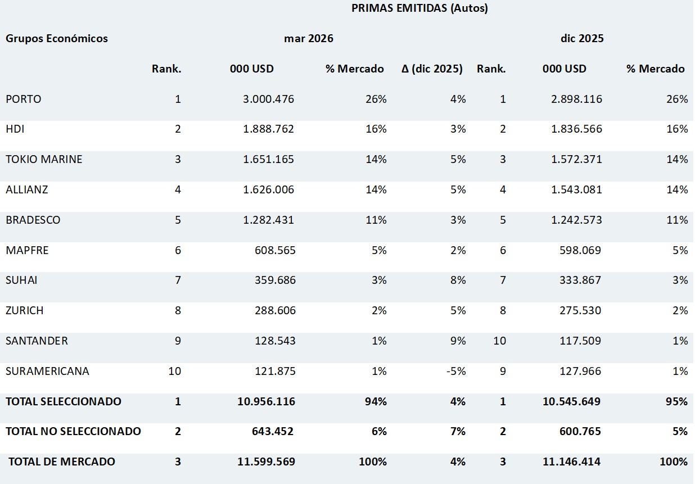The image size is (695, 484).
Task: Select the mar 2026 period header
Action: pyautogui.click(x=309, y=39)
